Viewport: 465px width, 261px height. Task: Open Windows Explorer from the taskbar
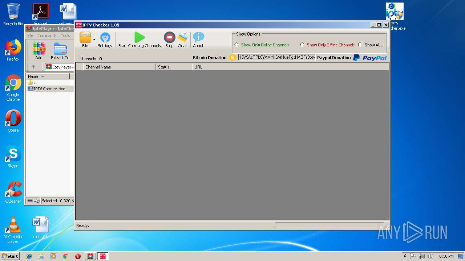[41, 256]
